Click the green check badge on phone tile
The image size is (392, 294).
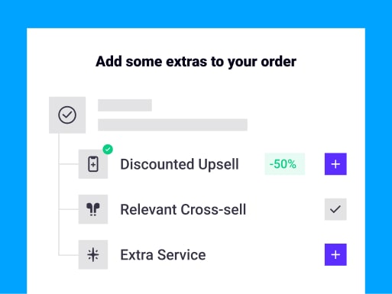click(x=108, y=149)
